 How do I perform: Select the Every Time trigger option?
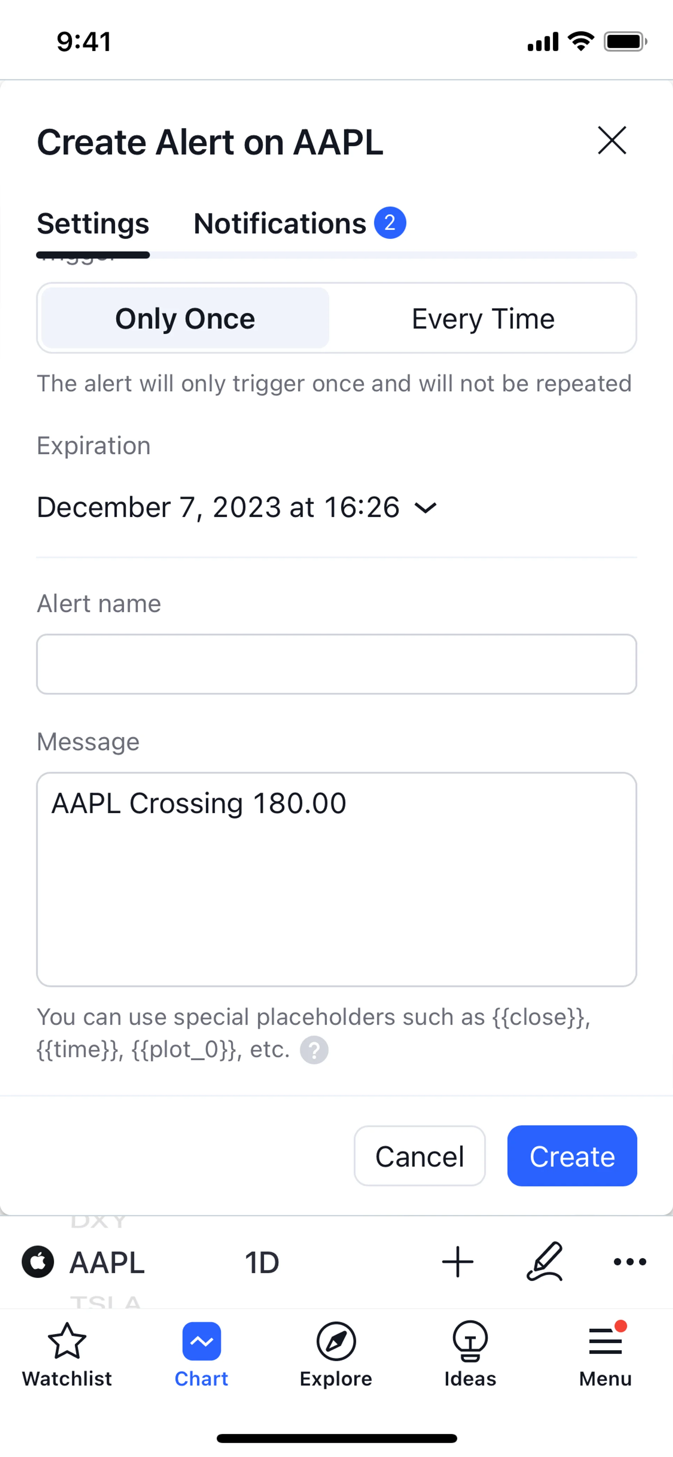coord(483,319)
